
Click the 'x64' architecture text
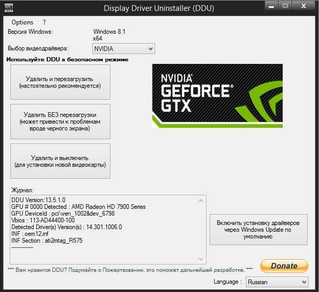point(98,38)
